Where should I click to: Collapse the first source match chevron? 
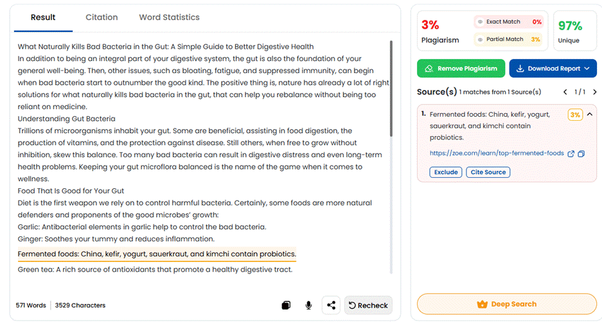point(590,114)
